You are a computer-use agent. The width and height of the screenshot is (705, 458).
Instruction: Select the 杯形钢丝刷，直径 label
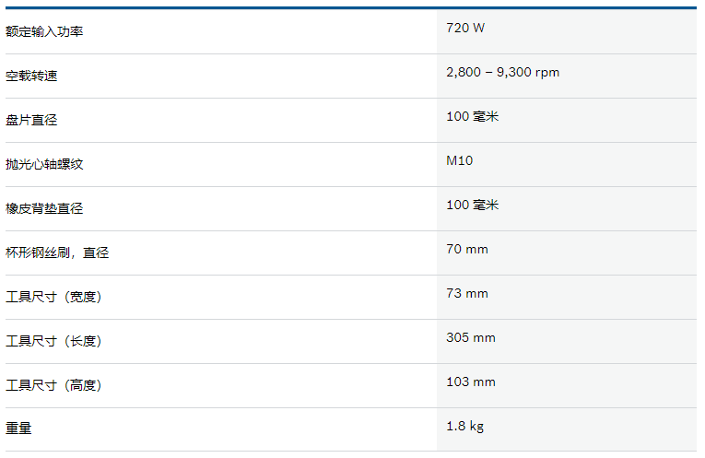57,252
